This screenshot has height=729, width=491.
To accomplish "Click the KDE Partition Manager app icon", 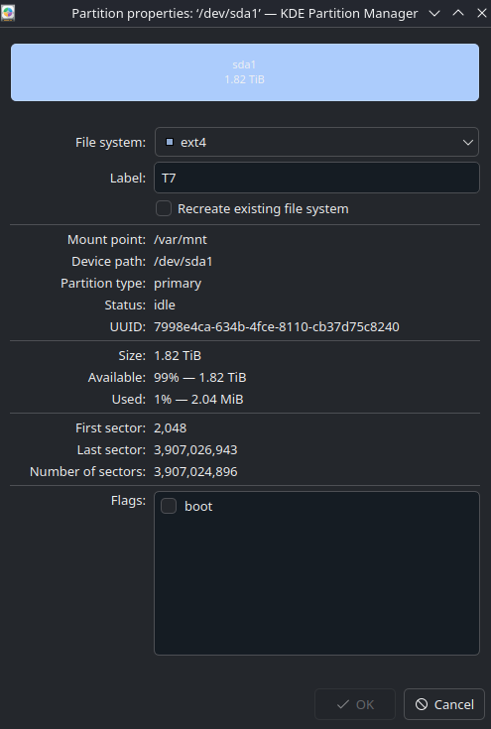I will [x=8, y=13].
